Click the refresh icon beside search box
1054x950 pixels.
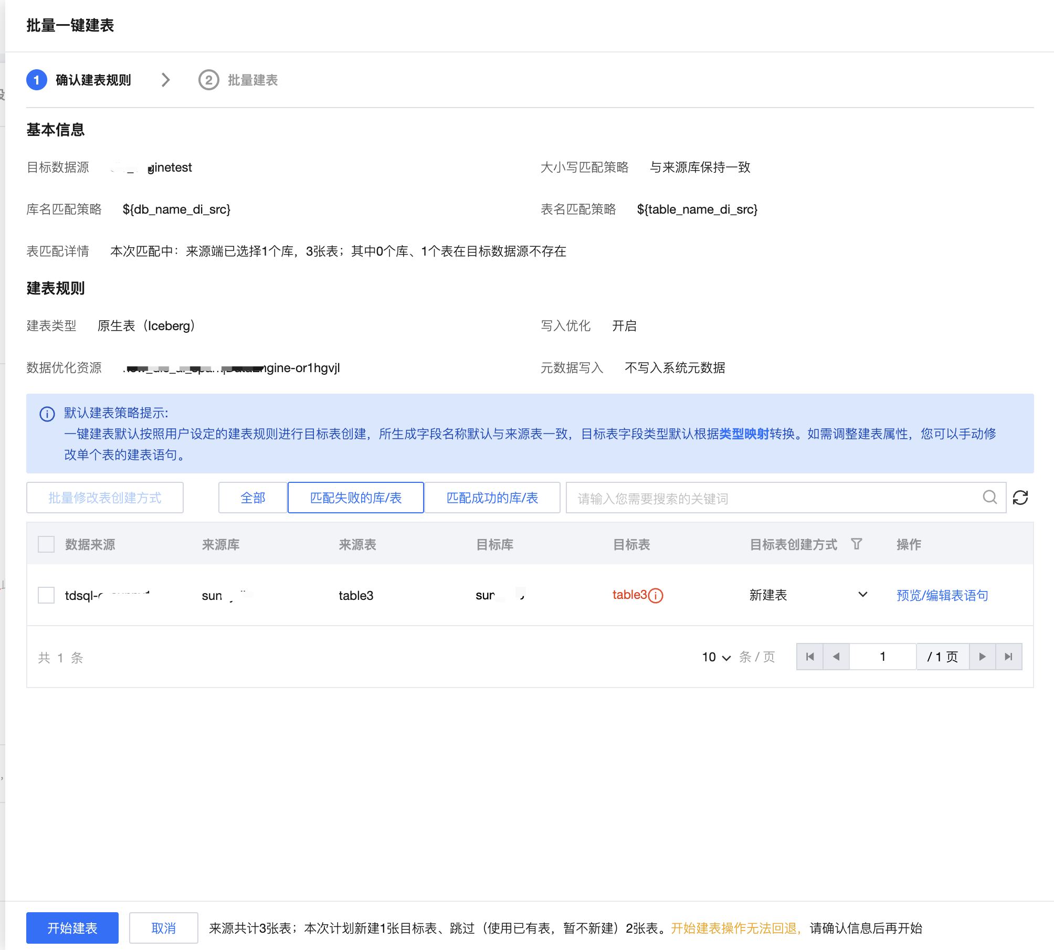click(x=1020, y=498)
